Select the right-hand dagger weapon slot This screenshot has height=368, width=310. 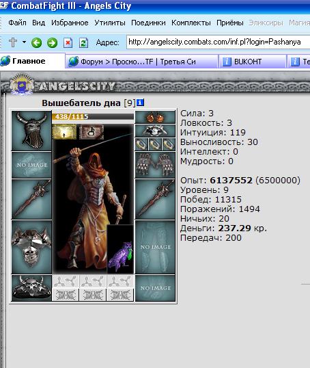click(x=155, y=199)
